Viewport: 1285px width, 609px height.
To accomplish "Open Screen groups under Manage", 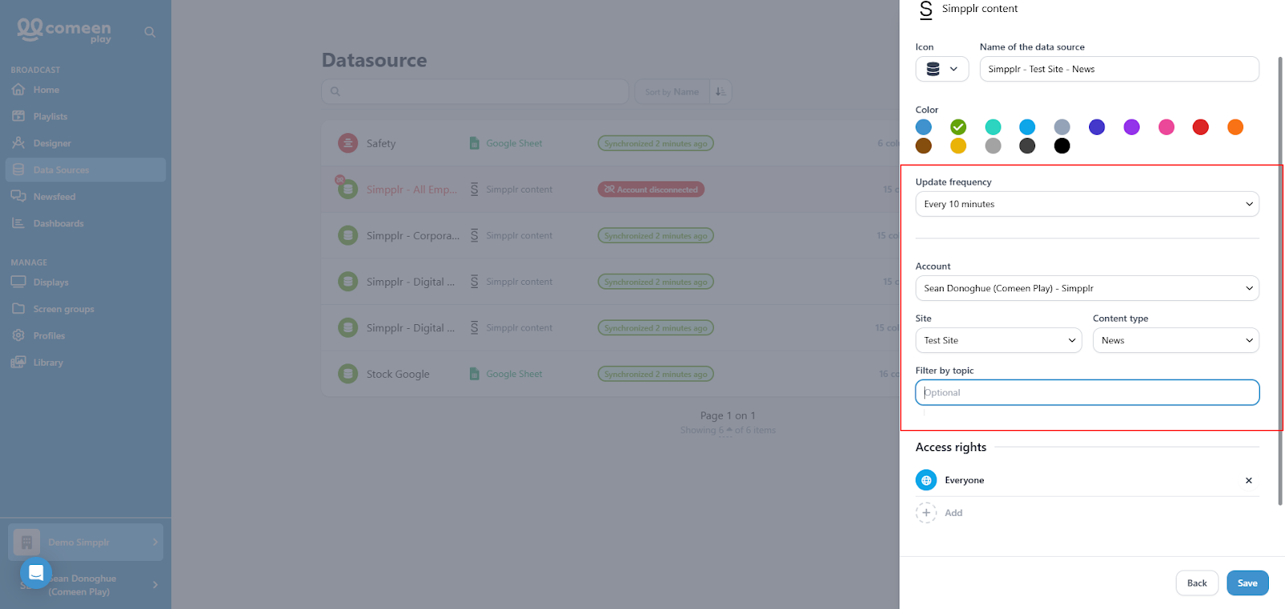I will tap(63, 309).
